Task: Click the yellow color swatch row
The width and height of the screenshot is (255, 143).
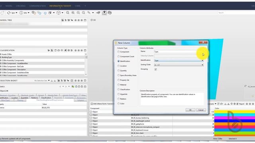Action: pyautogui.click(x=235, y=112)
